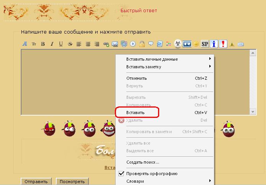Screen dimensions: 266x185
Task: Toggle bold formatting in the editor toolbar
Action: [43, 44]
